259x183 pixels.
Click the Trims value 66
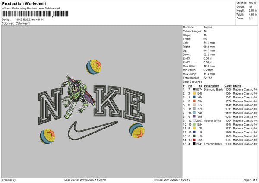click(205, 39)
